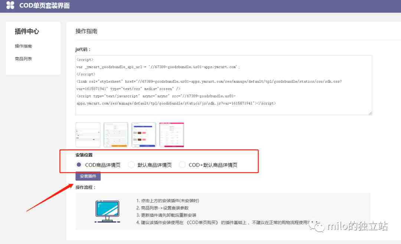Click the four-leaf clover logo icon
The width and height of the screenshot is (401, 244).
10,5
